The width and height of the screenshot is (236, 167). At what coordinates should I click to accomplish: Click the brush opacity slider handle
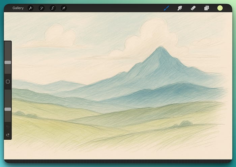pos(8,109)
